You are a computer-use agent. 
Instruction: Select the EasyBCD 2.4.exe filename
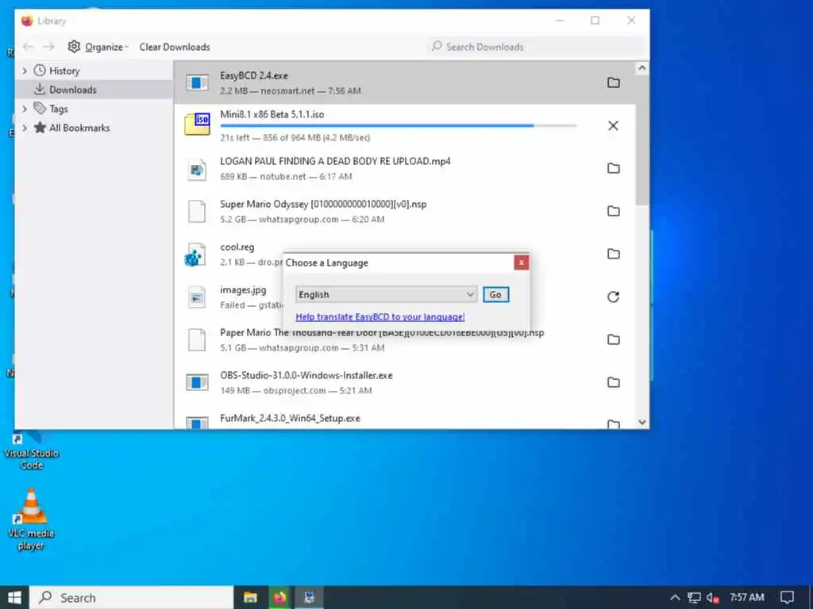253,75
